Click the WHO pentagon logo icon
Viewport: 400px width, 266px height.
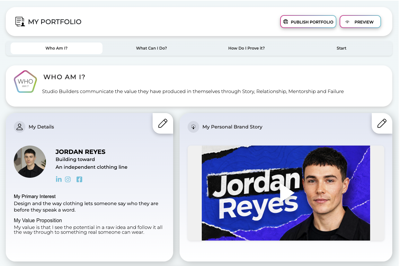[x=25, y=81]
